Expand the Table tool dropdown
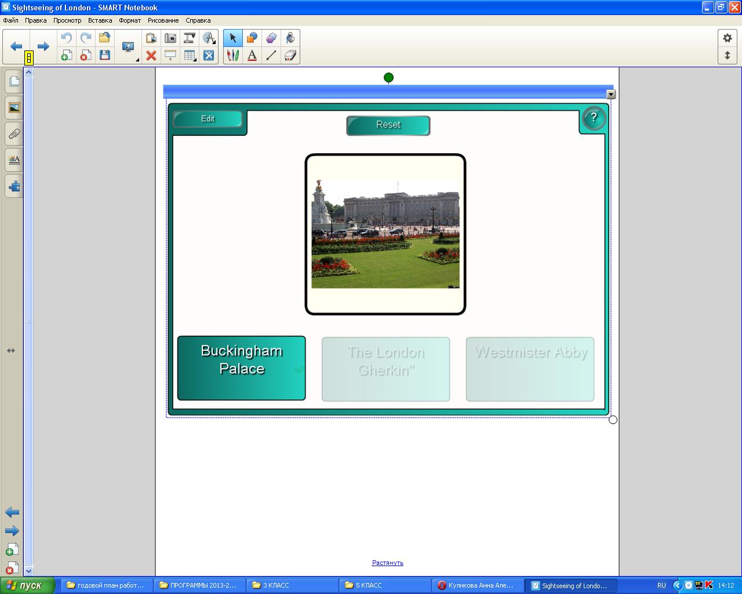 pos(195,60)
